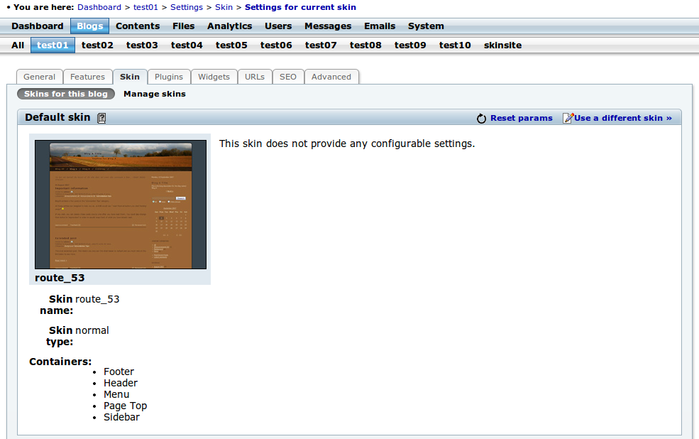Open the Widgets tab

(214, 77)
